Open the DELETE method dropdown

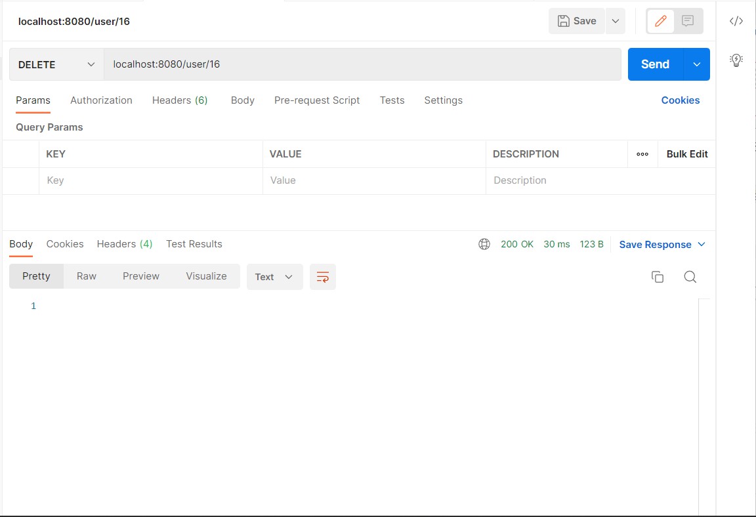coord(56,64)
